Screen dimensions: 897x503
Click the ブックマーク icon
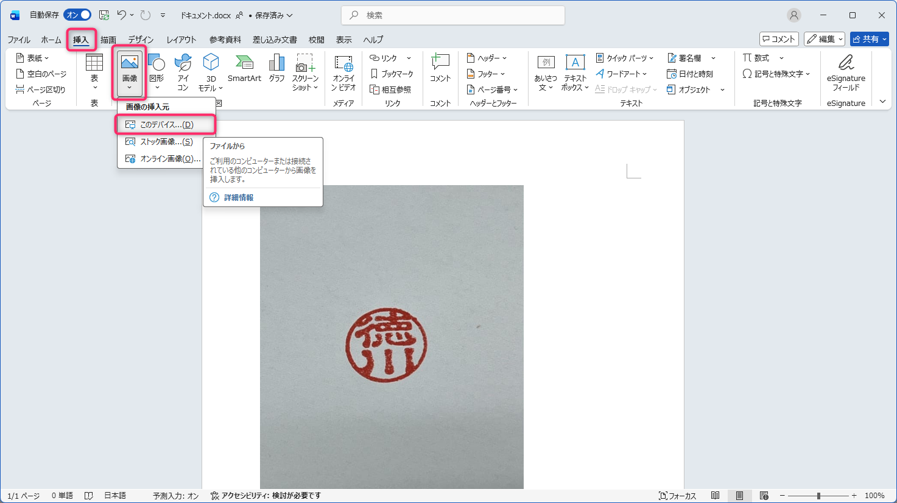tap(392, 74)
